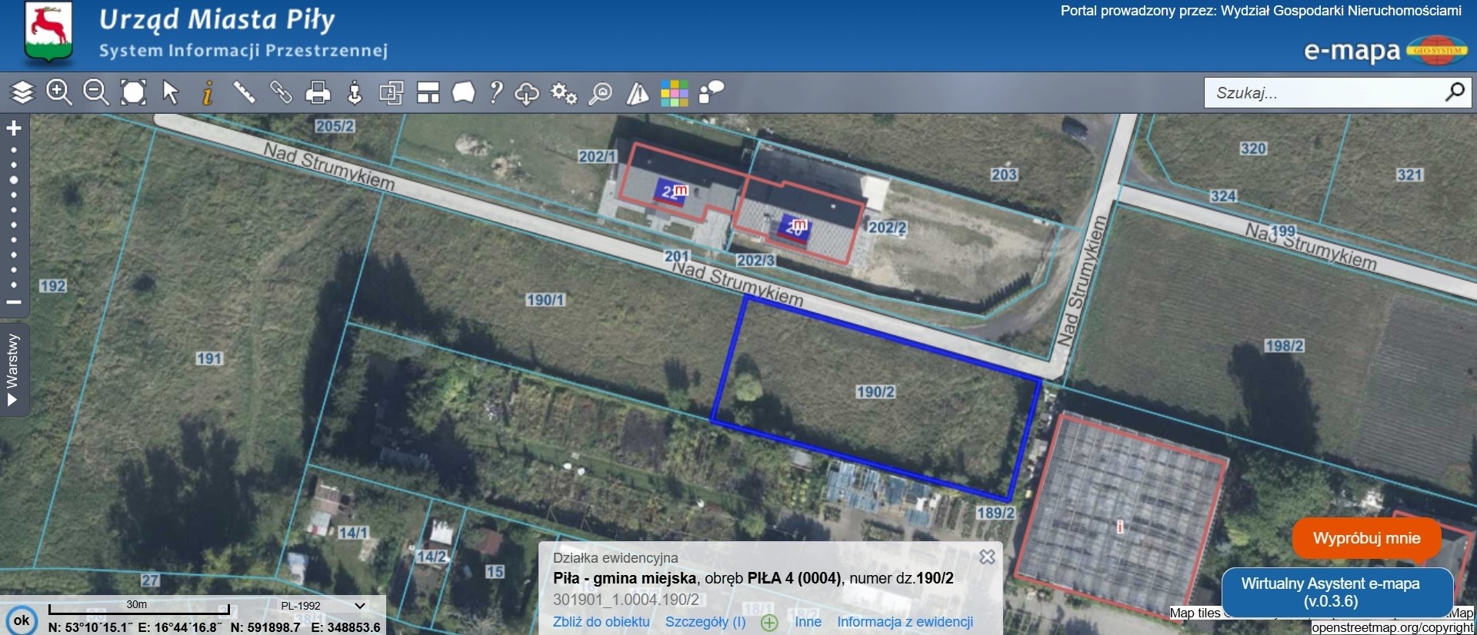Click the full extent view icon
Viewport: 1477px width, 635px height.
[134, 93]
